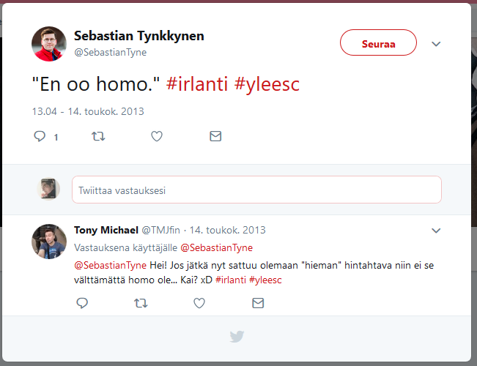The width and height of the screenshot is (477, 366).
Task: Type in the "Twiittaa vastauksesi" field
Action: [256, 190]
